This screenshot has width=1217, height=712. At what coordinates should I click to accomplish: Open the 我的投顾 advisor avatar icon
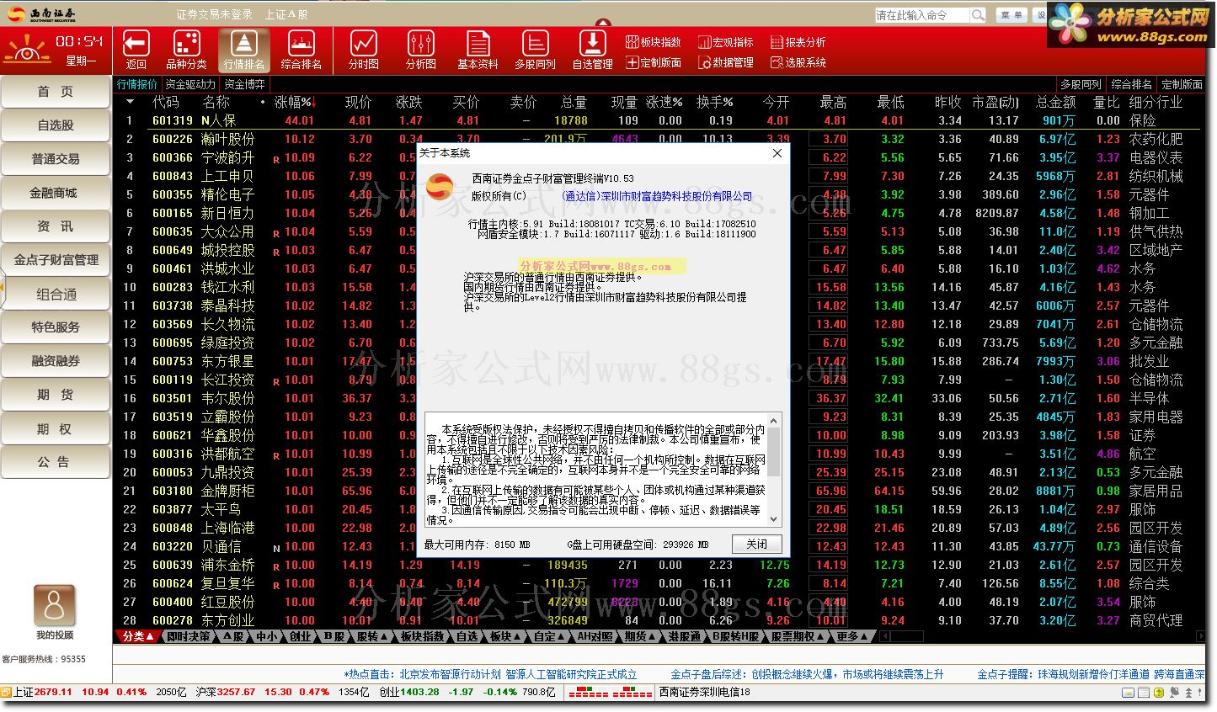pos(55,606)
